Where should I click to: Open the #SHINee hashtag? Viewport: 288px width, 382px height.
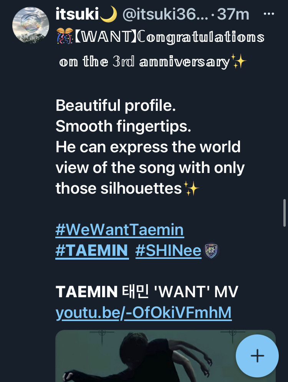tap(168, 250)
